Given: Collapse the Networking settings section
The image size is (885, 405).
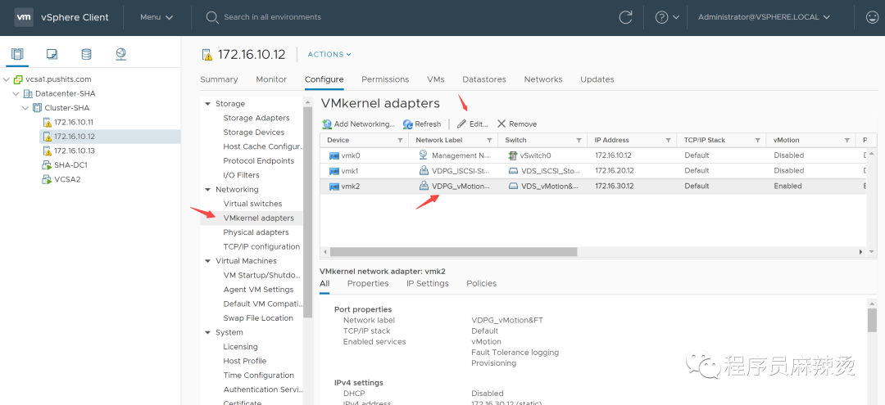Looking at the screenshot, I should 207,190.
